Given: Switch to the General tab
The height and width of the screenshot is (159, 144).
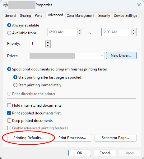Looking at the screenshot, I should click(x=10, y=16).
